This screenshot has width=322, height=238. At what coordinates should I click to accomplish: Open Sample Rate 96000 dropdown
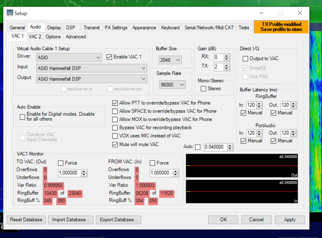pyautogui.click(x=172, y=85)
